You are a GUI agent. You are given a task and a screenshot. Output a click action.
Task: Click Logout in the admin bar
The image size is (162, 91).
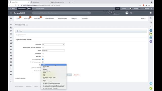point(124,9)
